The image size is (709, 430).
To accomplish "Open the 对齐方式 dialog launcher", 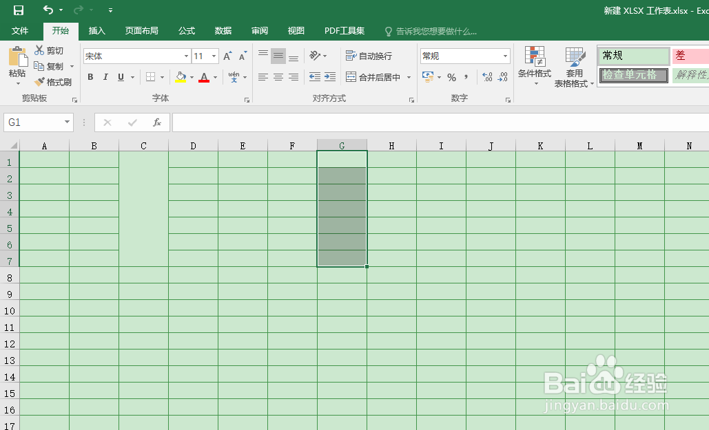I will [411, 100].
